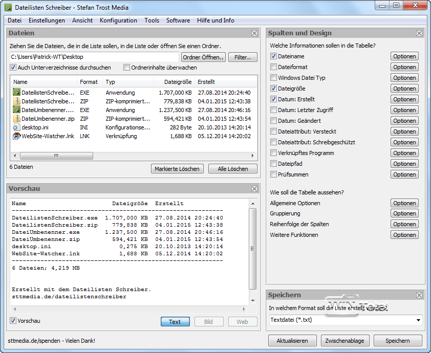
Task: Toggle the Vorschau preview checkbox
Action: coord(13,321)
